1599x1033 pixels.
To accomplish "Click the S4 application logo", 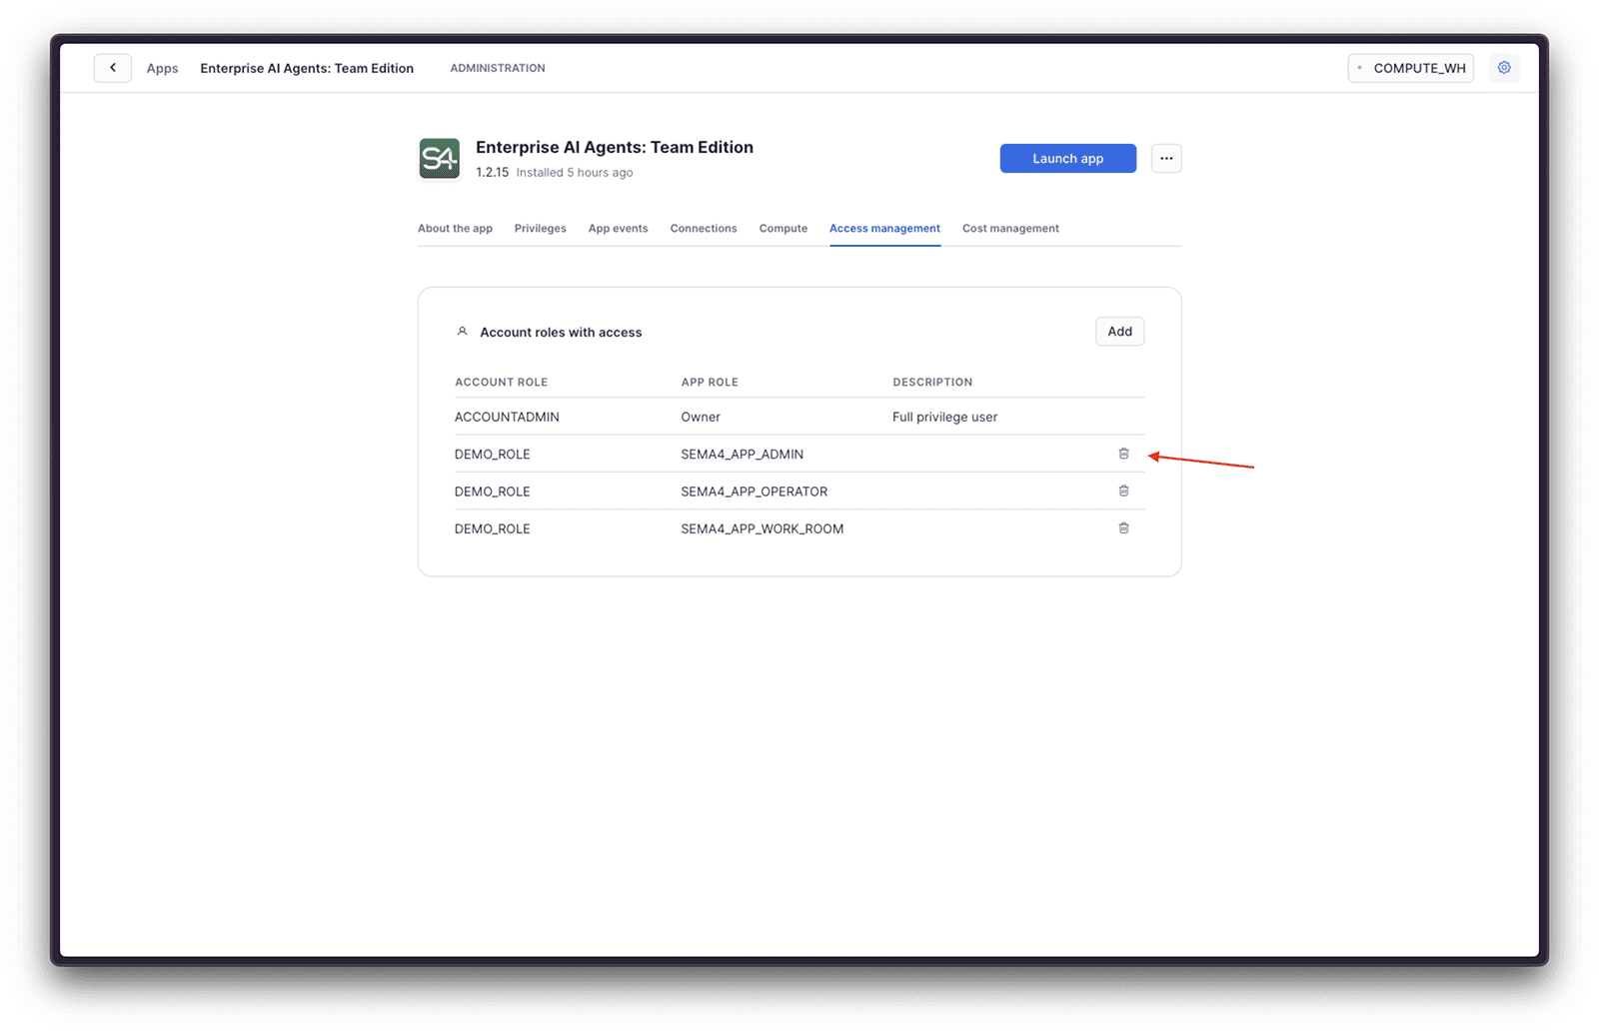I will point(439,158).
